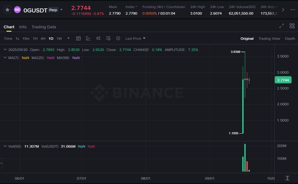
Task: Click the auto-fit price scale icon
Action: 287,178
